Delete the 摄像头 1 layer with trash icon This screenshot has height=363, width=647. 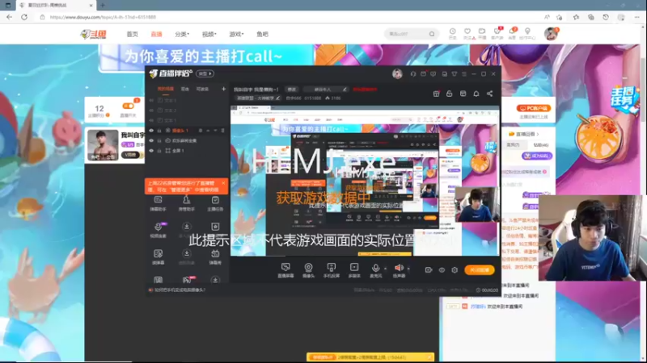pos(223,131)
